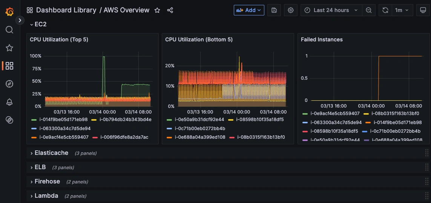
Task: Open the 1m refresh interval dropdown
Action: click(x=402, y=10)
